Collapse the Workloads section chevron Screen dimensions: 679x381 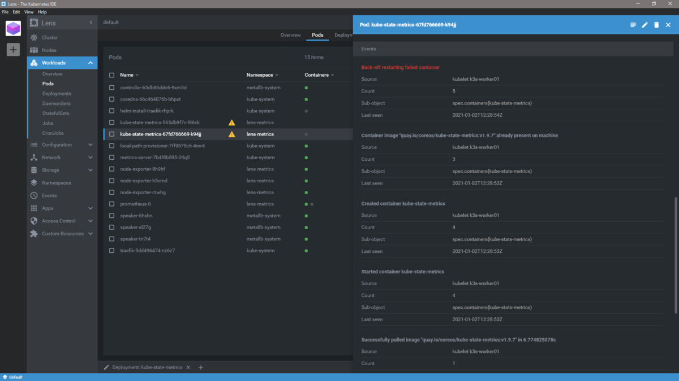[x=91, y=63]
